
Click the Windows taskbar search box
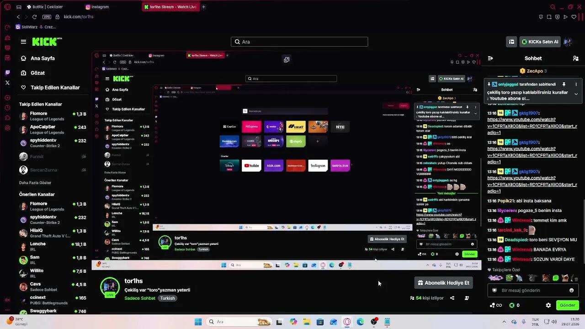coord(239,322)
